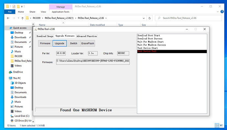Sort files by Size column header
This screenshot has height=130, width=227.
click(144, 25)
